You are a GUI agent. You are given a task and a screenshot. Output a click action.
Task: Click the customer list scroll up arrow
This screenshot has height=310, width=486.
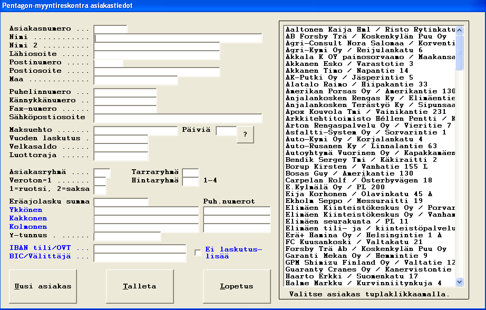pyautogui.click(x=459, y=30)
